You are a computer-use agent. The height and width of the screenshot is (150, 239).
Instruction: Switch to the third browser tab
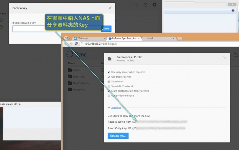(159, 38)
